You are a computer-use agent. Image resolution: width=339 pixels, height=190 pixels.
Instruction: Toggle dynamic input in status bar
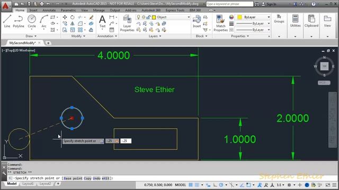coord(208,185)
